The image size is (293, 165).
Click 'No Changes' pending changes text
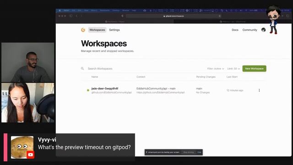[203, 93]
